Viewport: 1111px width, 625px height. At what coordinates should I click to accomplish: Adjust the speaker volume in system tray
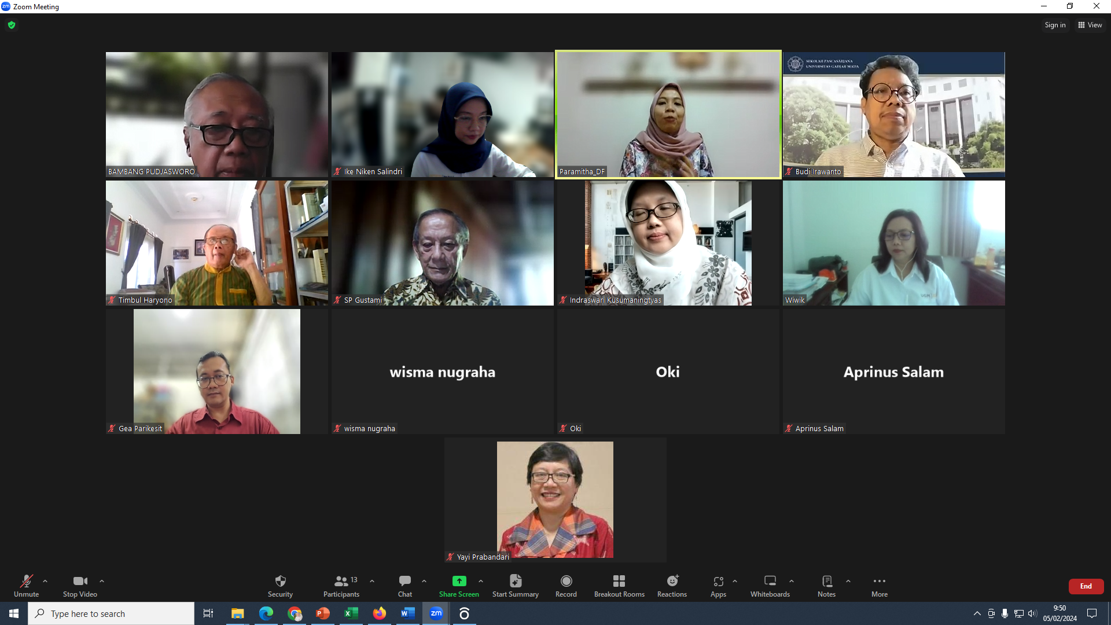coord(1032,613)
